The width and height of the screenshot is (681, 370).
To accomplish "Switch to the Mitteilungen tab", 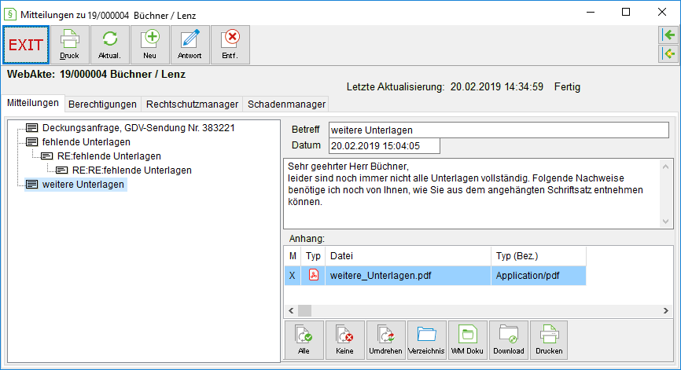I will pyautogui.click(x=32, y=103).
